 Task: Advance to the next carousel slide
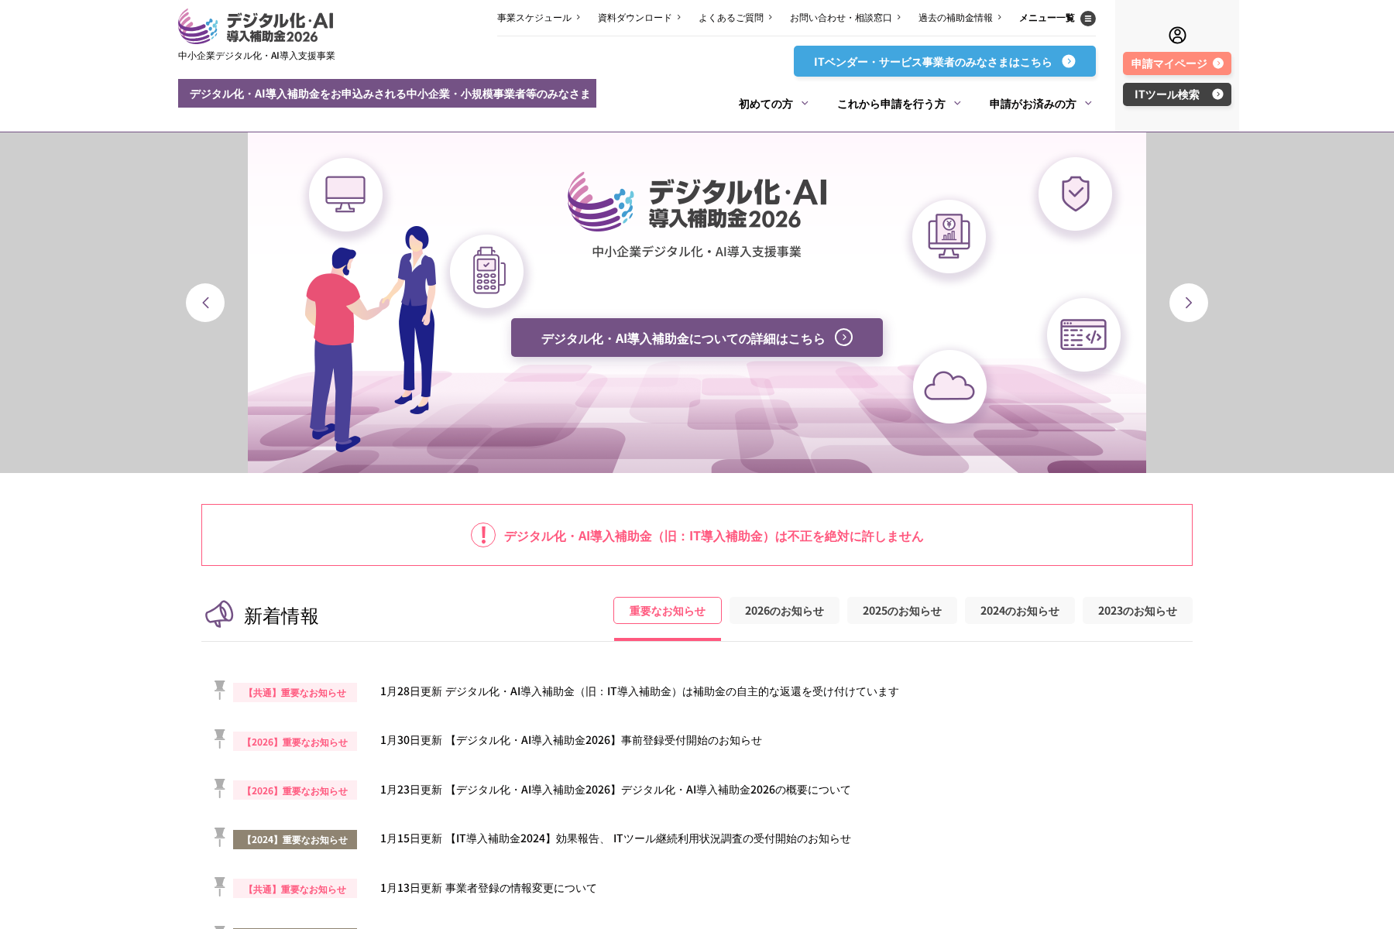[x=1188, y=303]
